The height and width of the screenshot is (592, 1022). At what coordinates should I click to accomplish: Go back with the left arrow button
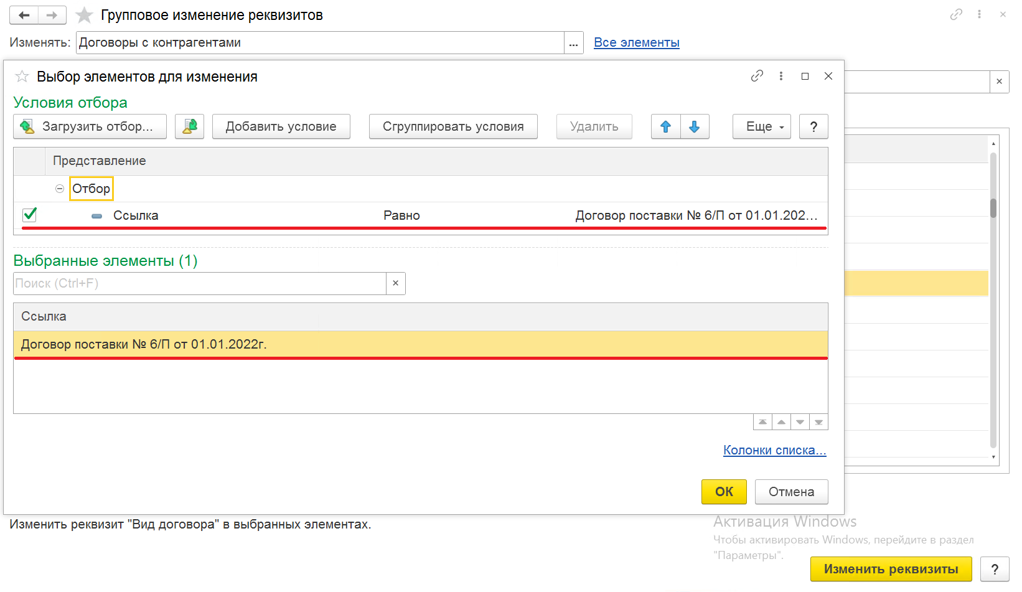[x=24, y=15]
